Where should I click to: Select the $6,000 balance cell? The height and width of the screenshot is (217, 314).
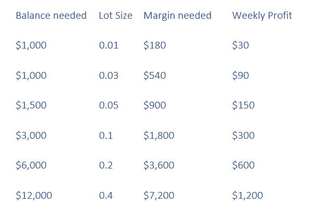(31, 165)
